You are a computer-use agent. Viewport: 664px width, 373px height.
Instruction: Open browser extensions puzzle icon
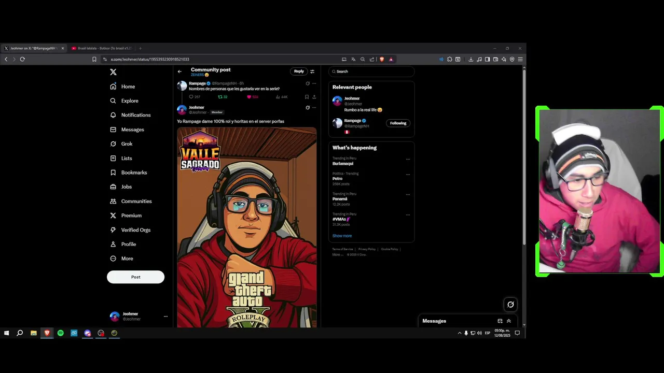450,59
